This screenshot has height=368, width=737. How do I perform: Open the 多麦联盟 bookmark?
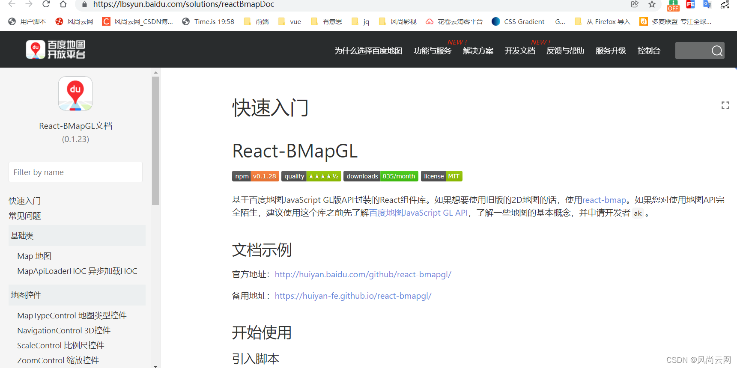[675, 21]
